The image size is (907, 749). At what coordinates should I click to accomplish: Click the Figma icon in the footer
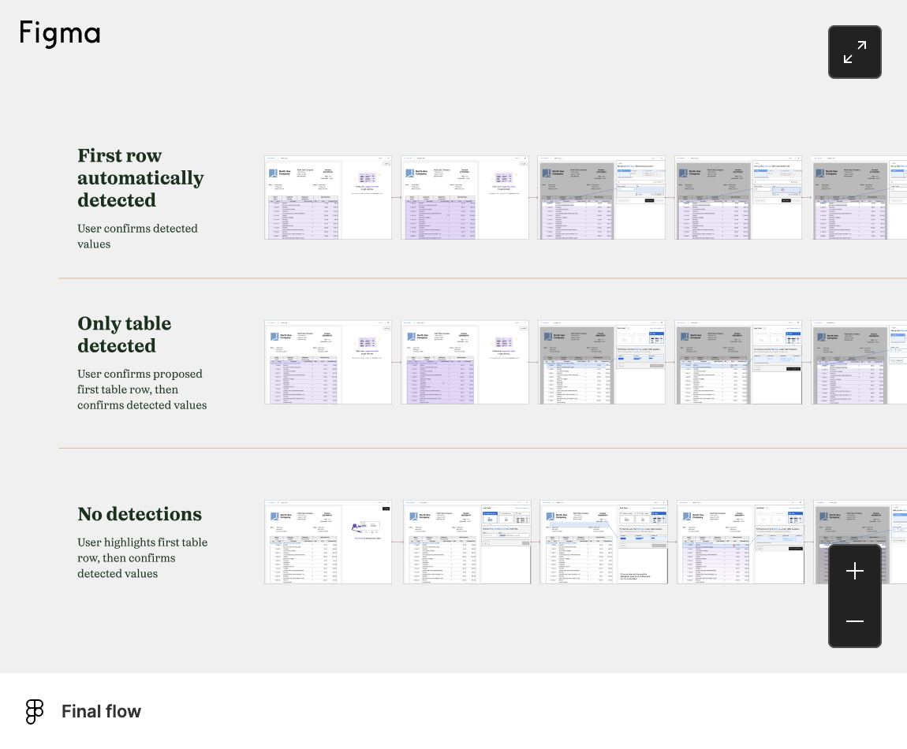(35, 711)
